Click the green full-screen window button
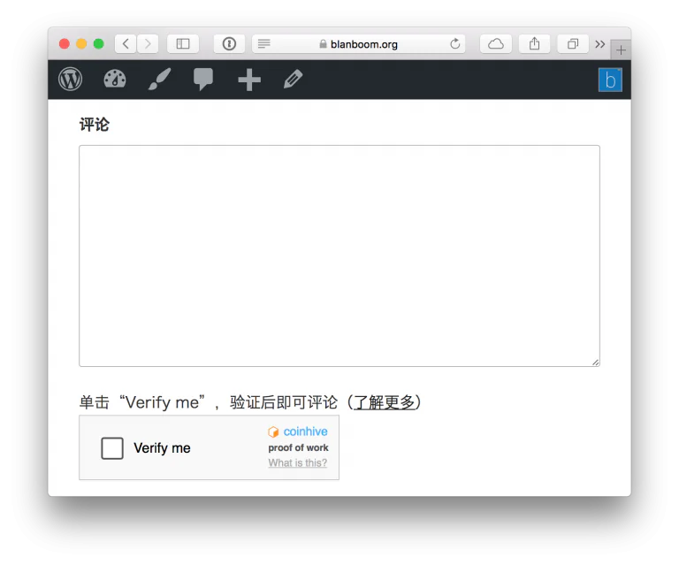 tap(99, 43)
